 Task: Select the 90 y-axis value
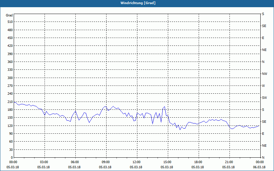pyautogui.click(x=11, y=134)
